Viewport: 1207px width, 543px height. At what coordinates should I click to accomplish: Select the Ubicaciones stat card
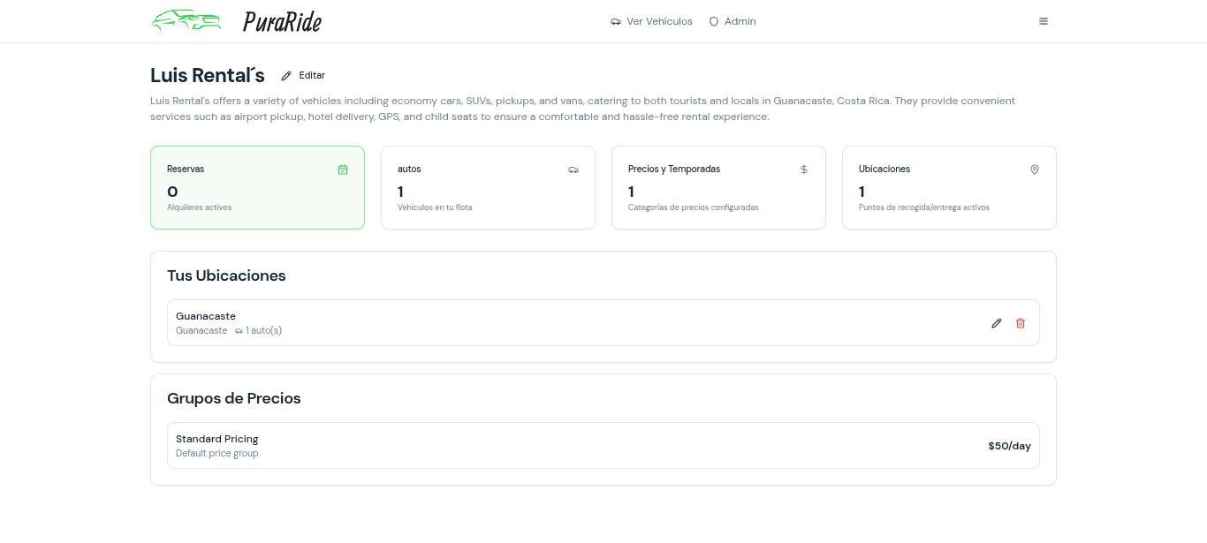[949, 187]
